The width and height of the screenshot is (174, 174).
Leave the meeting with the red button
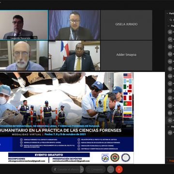tap(119, 169)
